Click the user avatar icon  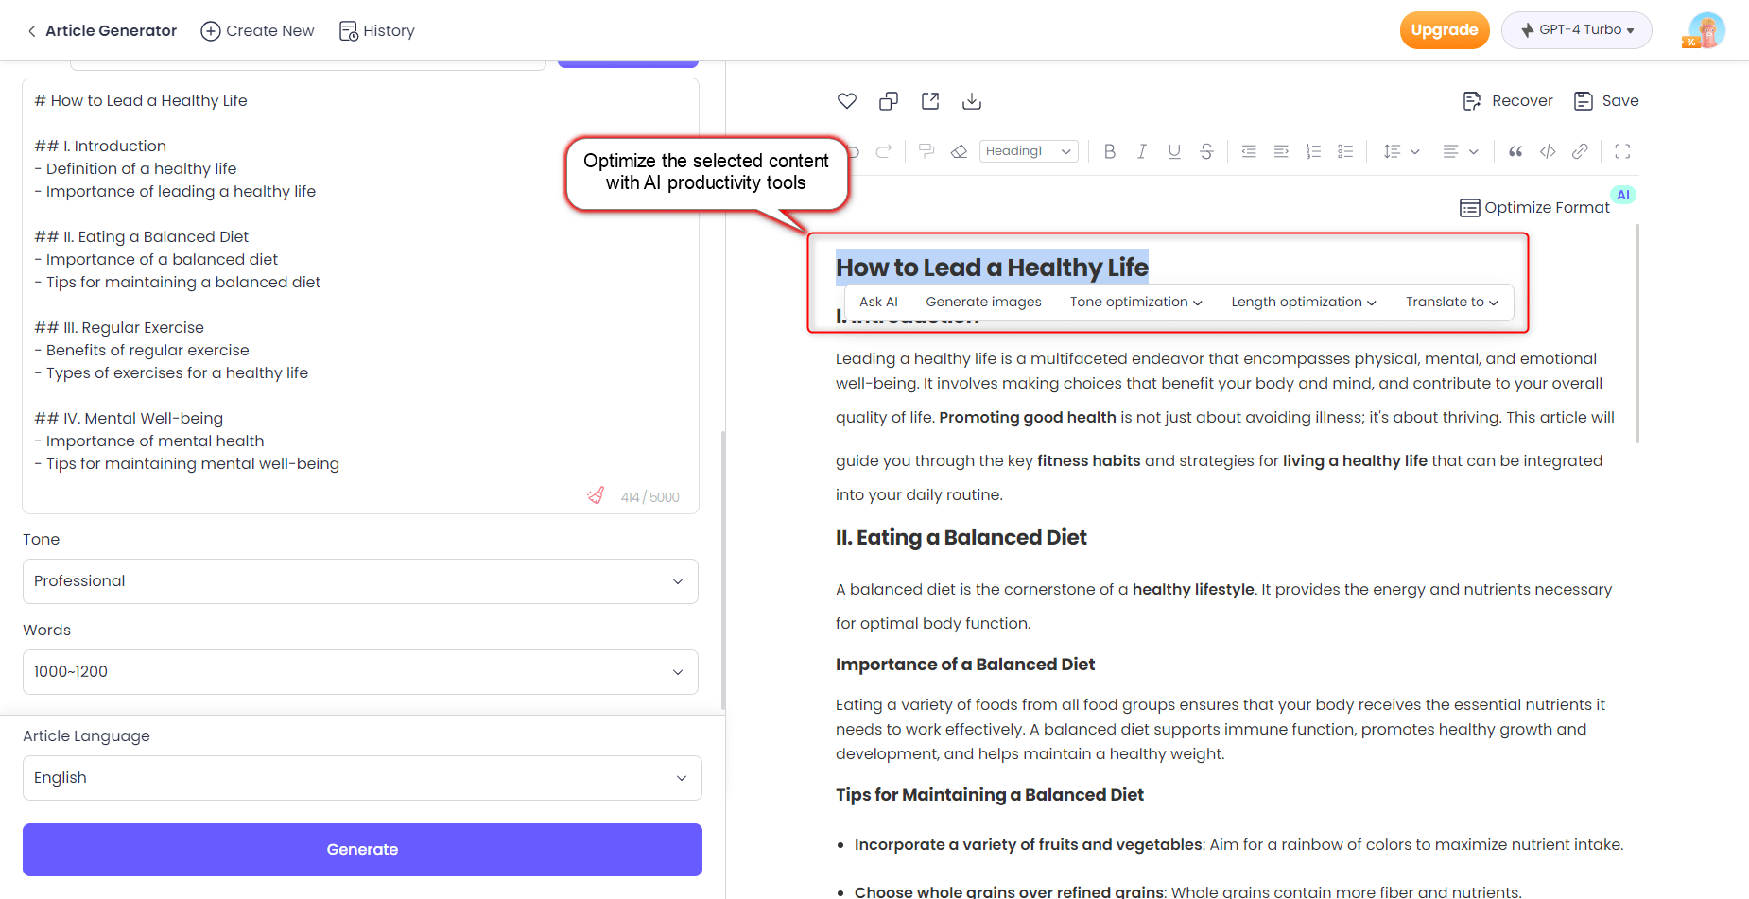[x=1706, y=30]
